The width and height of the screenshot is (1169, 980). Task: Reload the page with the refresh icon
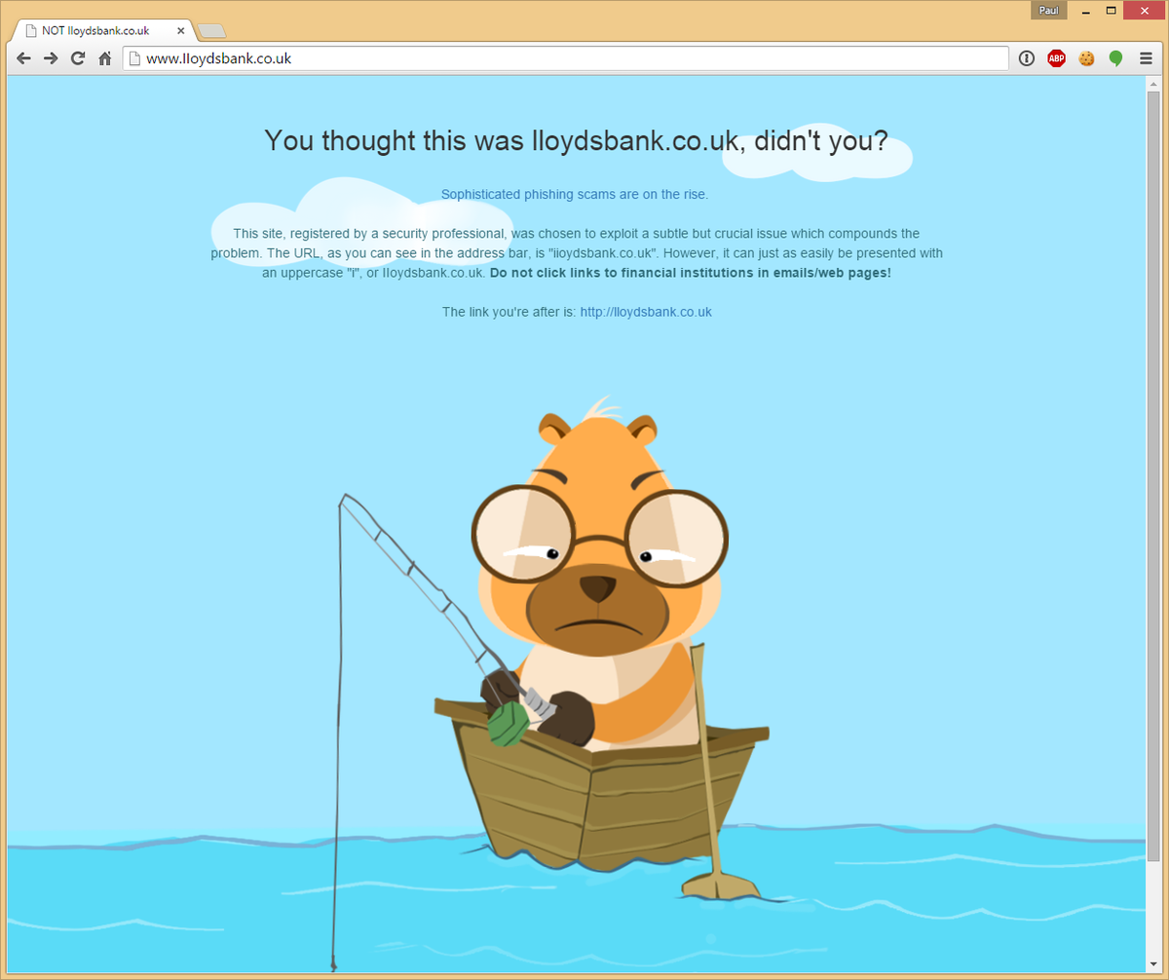click(78, 58)
